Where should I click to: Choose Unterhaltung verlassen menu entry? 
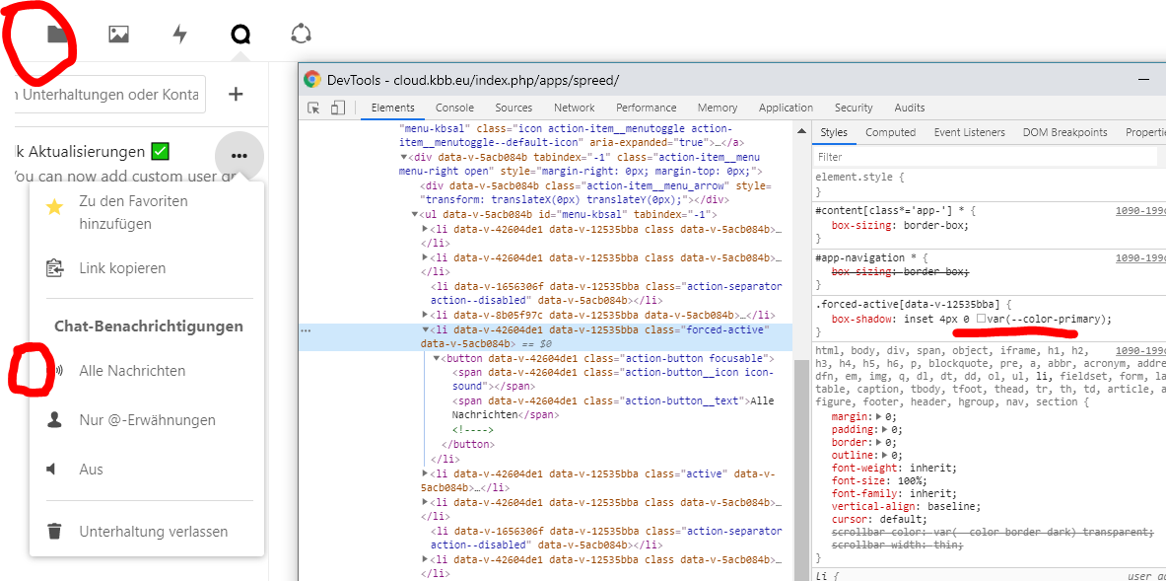pyautogui.click(x=147, y=532)
